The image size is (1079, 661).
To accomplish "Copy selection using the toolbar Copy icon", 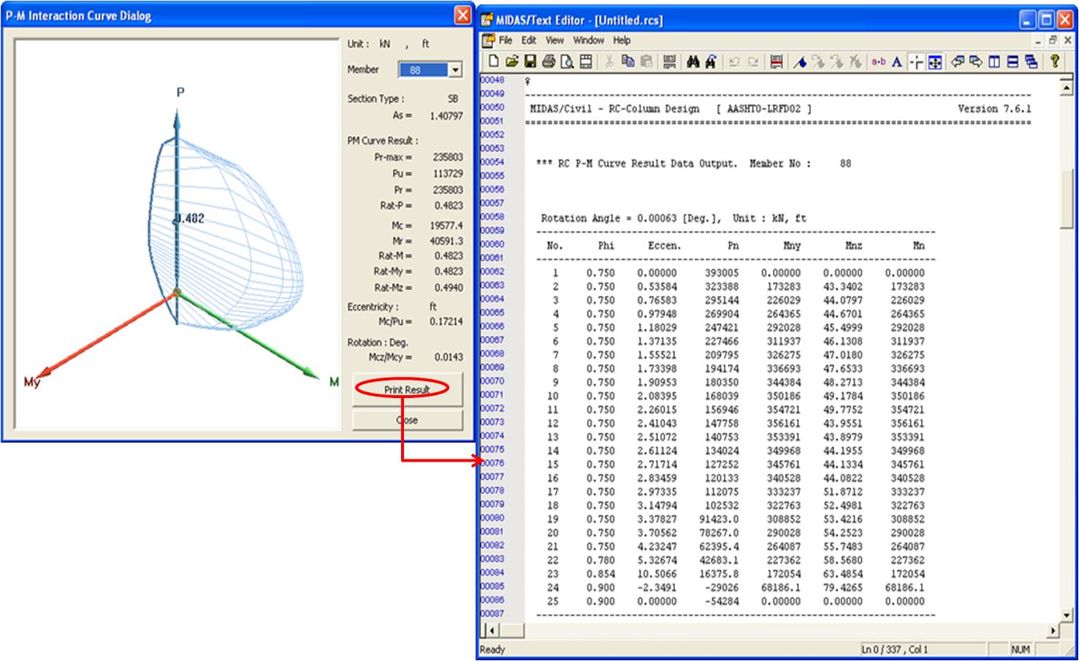I will [x=628, y=62].
